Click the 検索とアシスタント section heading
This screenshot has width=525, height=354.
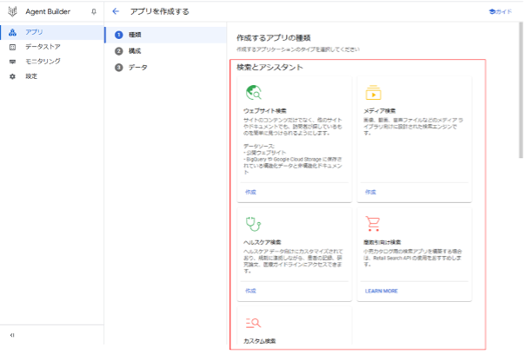click(269, 68)
